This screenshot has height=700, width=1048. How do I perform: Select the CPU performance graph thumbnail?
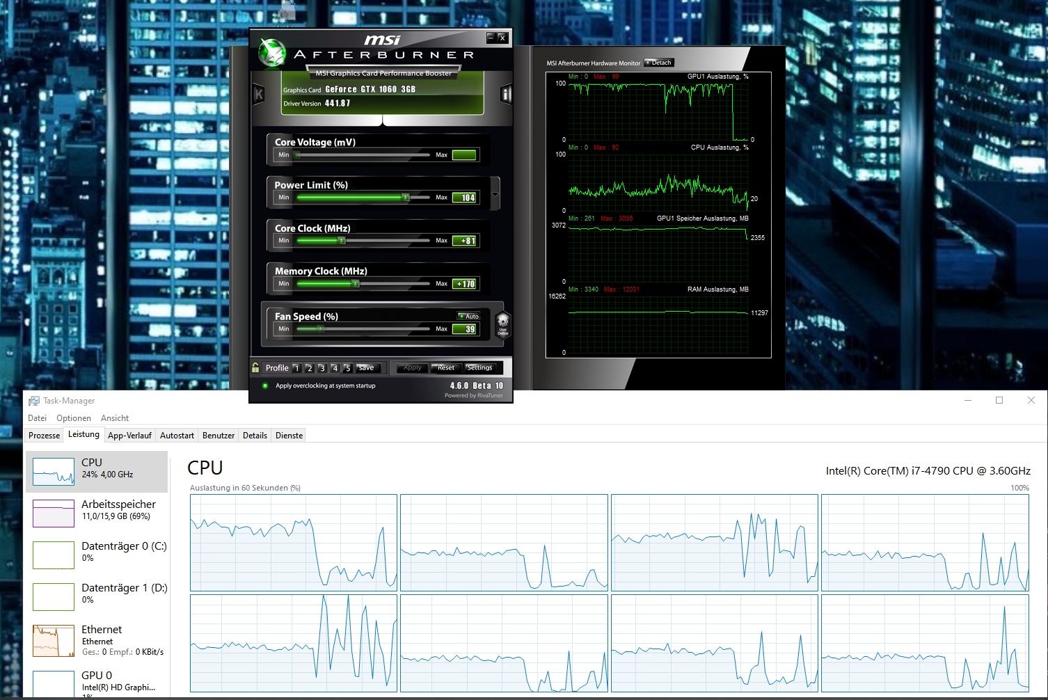54,471
